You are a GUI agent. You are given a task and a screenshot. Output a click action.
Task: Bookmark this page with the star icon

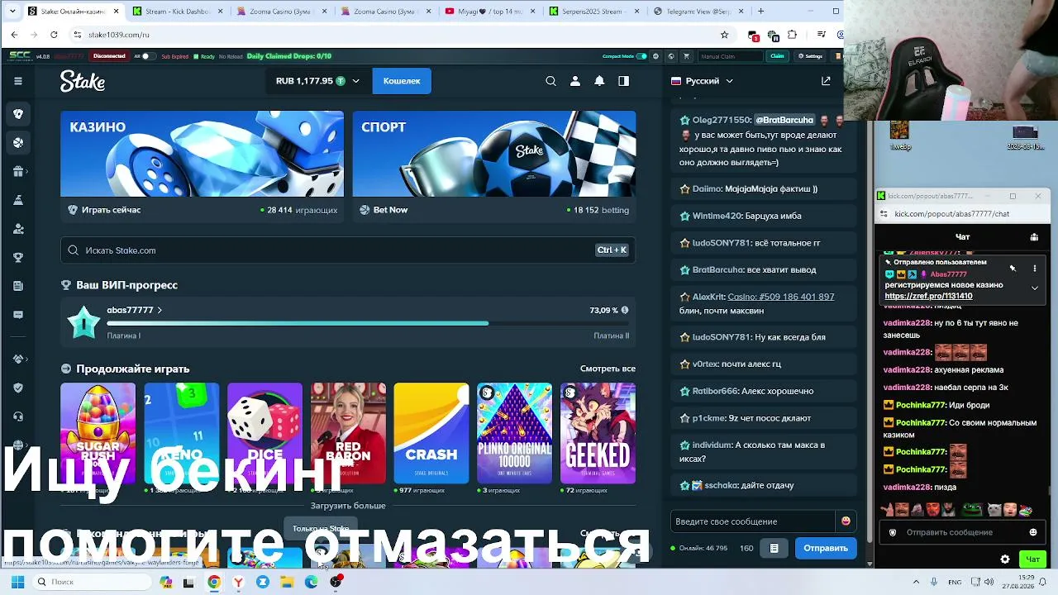[x=724, y=35]
